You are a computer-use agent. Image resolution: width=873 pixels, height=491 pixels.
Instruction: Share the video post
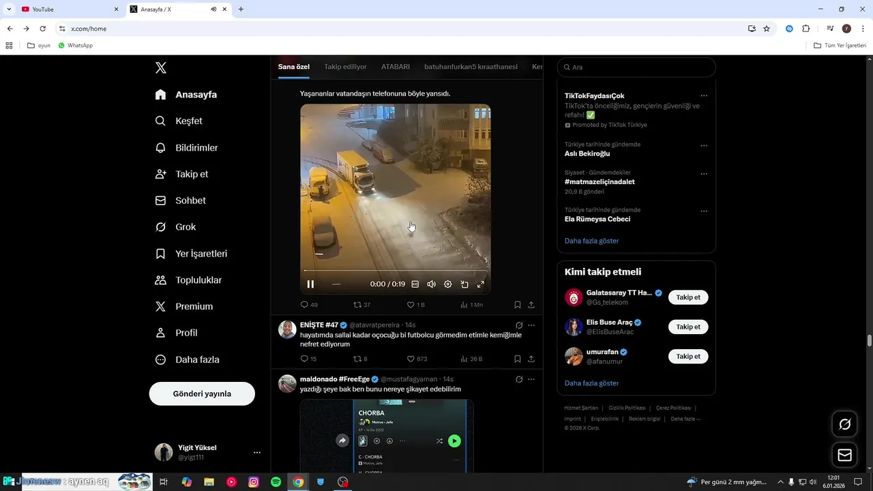[x=531, y=305]
